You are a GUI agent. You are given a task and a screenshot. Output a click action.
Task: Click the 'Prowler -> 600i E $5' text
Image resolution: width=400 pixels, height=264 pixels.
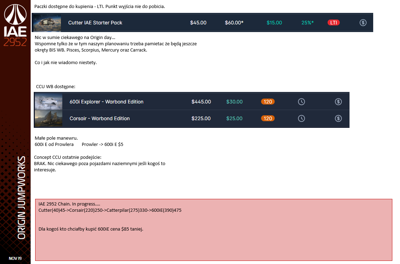(103, 144)
